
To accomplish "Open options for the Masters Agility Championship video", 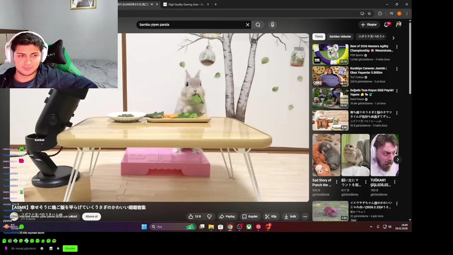I will click(x=397, y=47).
